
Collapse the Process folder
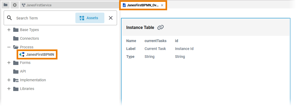[x=9, y=47]
